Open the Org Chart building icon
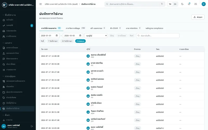Viewport: 208px width, 130px height. (x=4, y=87)
